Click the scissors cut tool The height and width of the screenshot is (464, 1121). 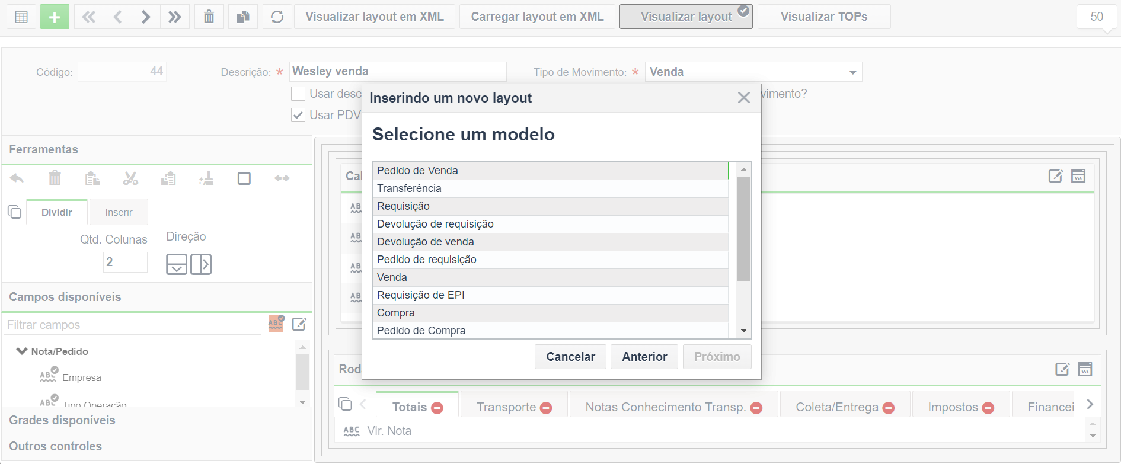[130, 178]
